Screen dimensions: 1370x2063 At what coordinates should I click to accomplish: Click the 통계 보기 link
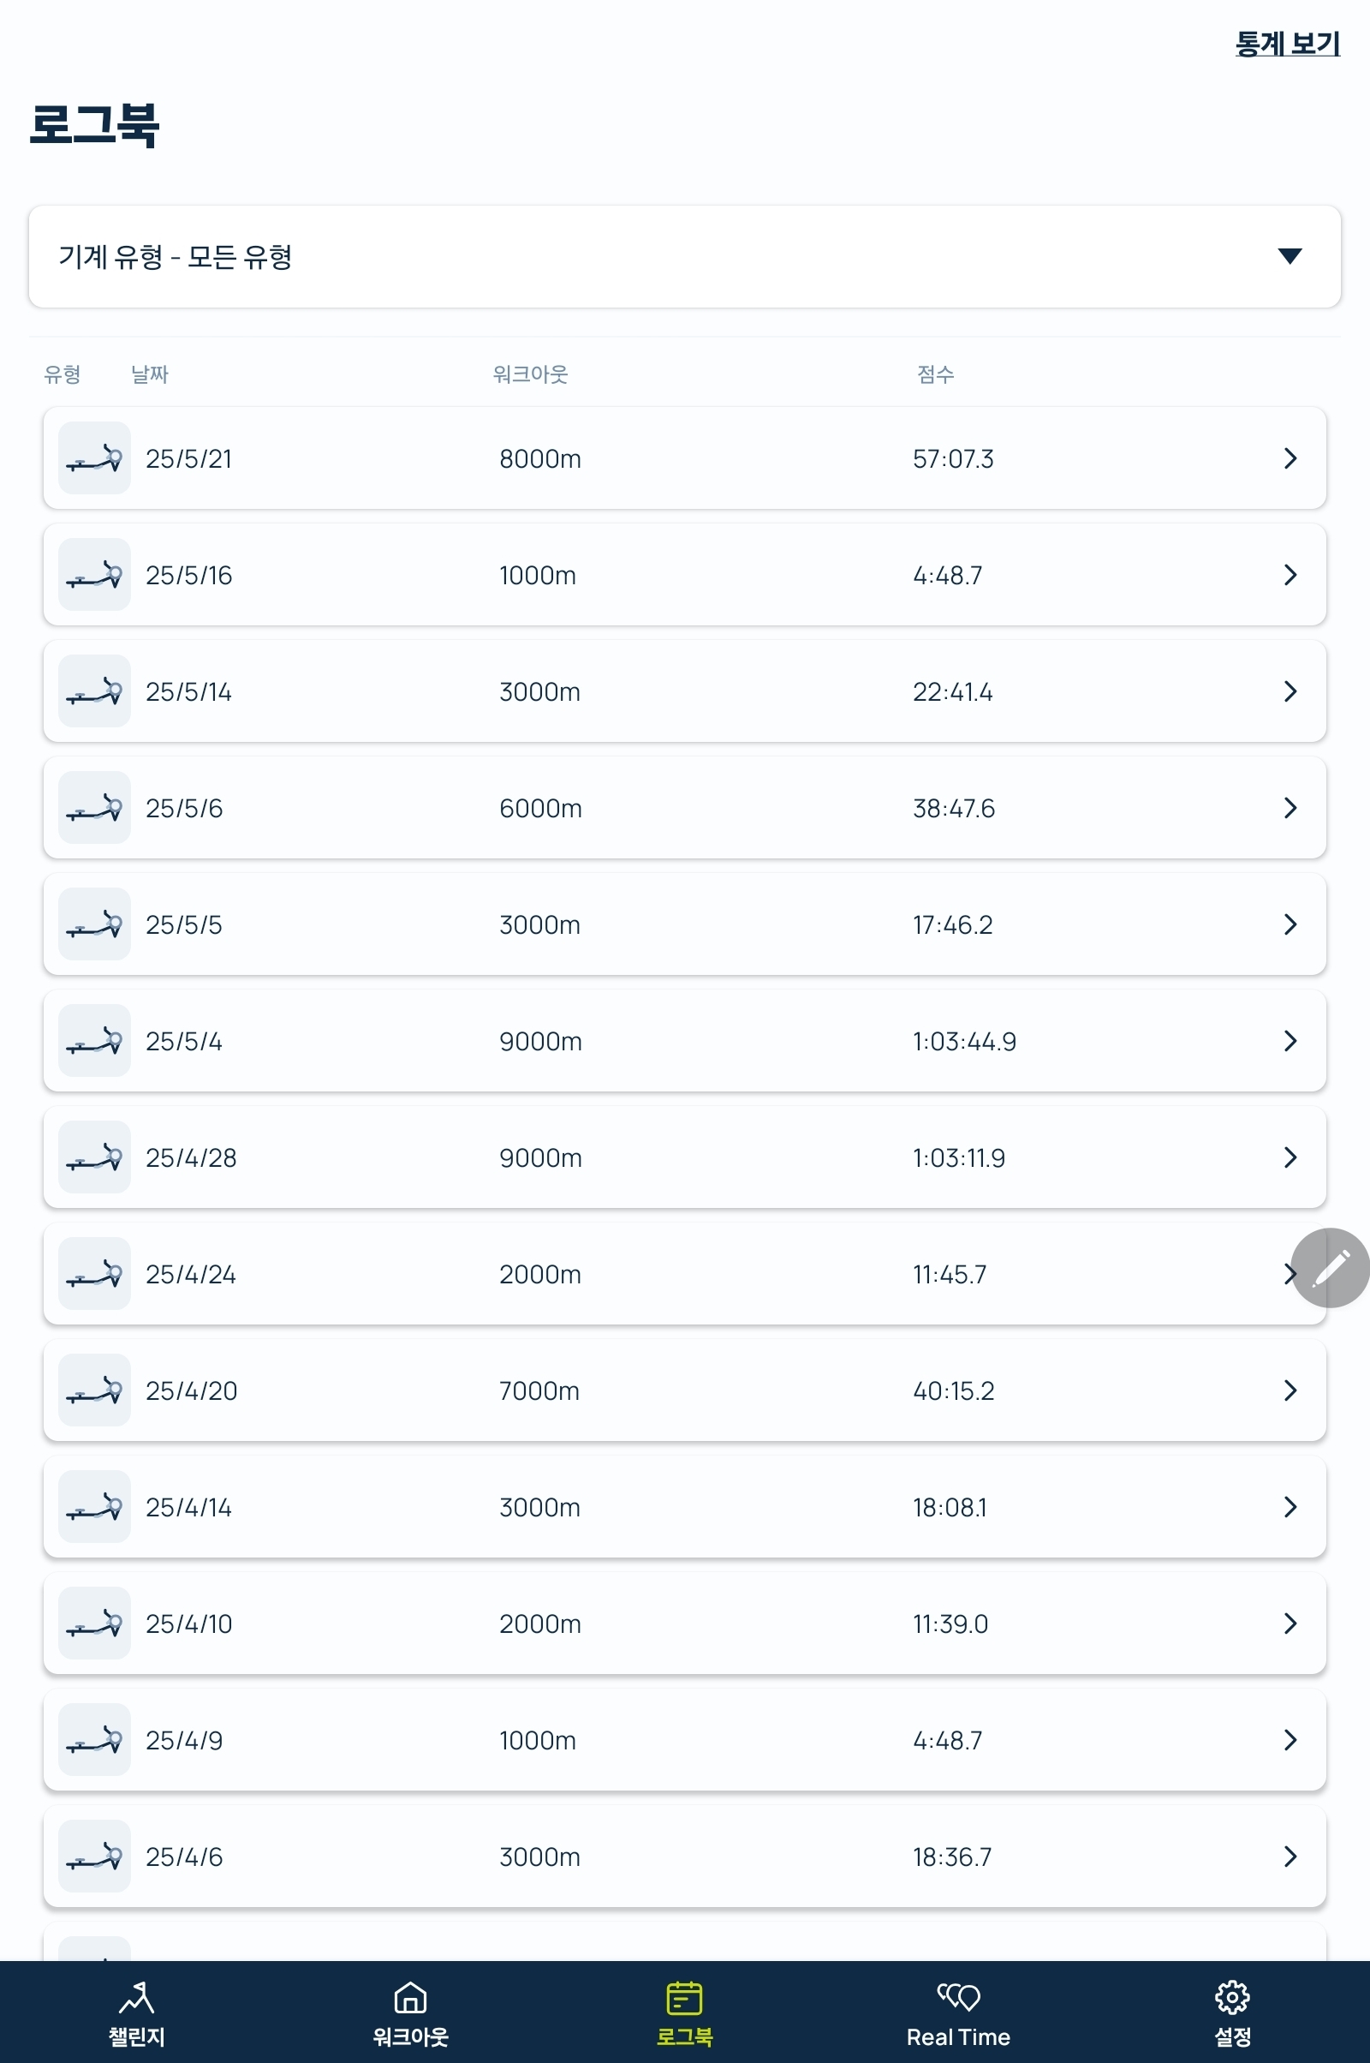point(1287,44)
